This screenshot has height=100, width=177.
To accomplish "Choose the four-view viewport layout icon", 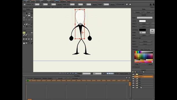I will 113,74.
